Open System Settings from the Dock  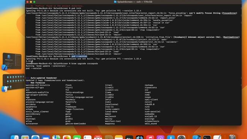pos(181,137)
